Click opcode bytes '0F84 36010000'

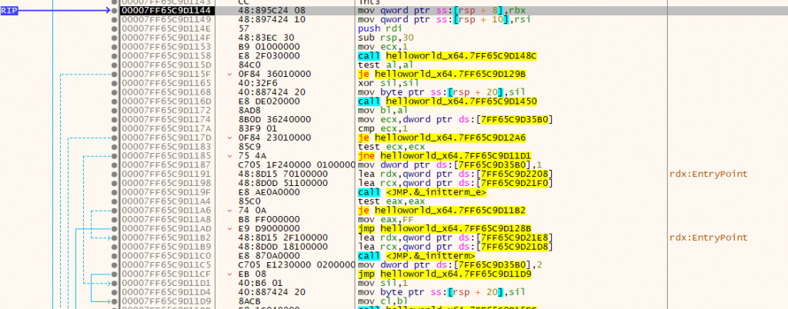(275, 75)
